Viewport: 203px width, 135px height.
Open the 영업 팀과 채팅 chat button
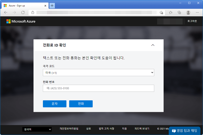click(x=184, y=131)
